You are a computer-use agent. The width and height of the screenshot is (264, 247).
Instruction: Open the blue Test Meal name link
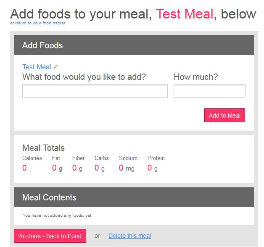37,67
